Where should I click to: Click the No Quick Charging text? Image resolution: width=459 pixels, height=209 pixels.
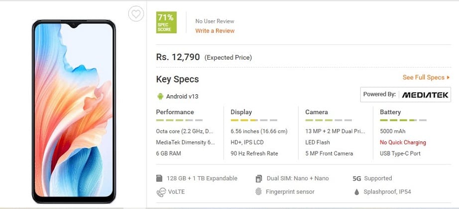pyautogui.click(x=403, y=142)
